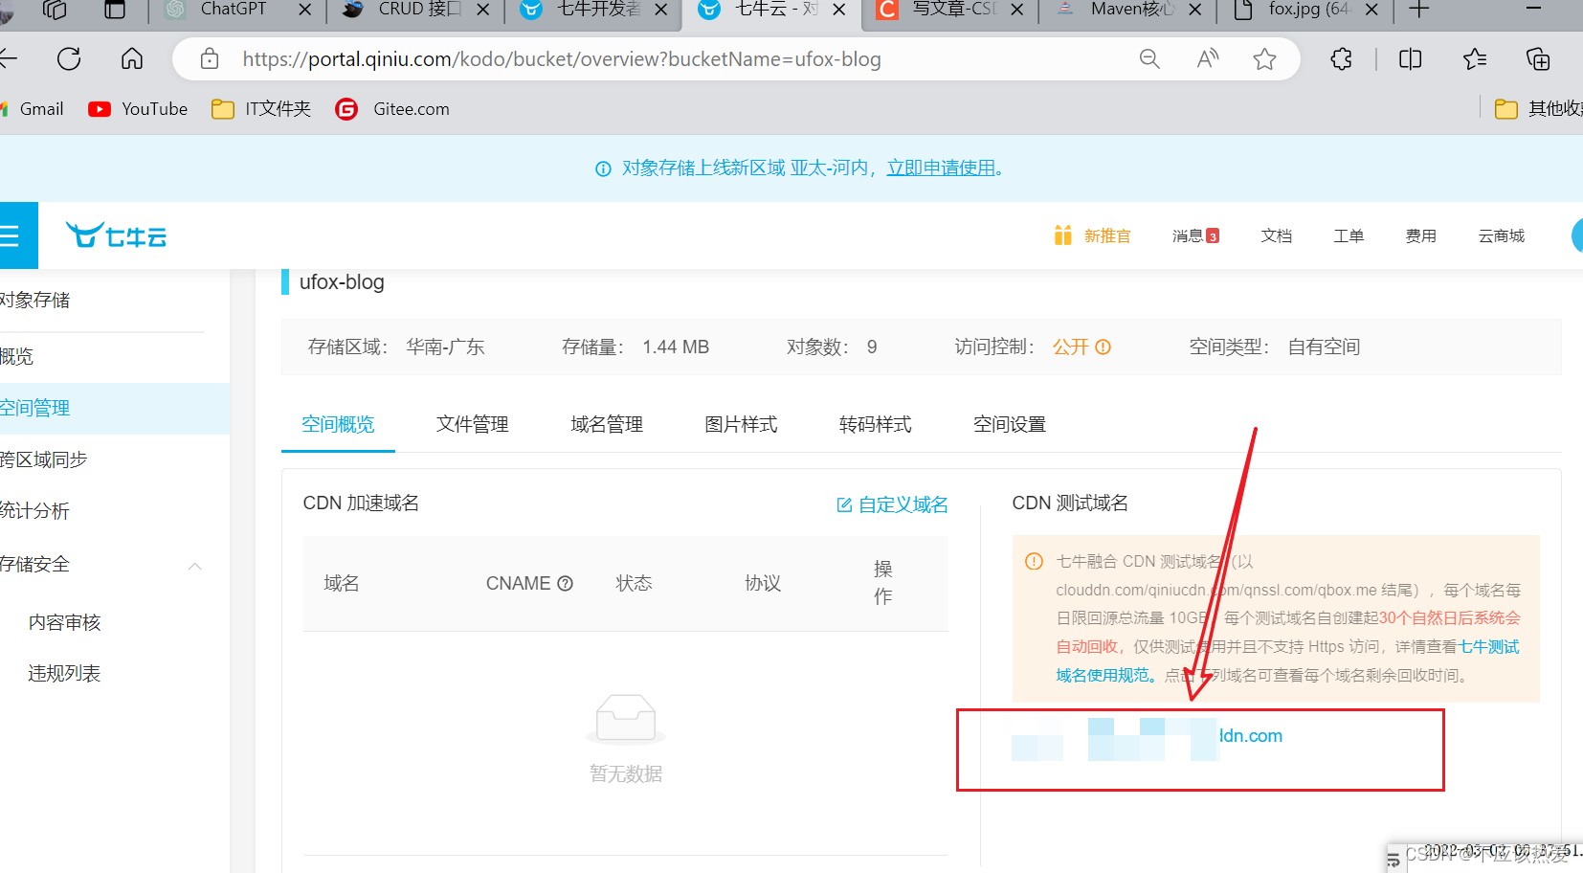Open the Gmail bookmark
Image resolution: width=1583 pixels, height=873 pixels.
point(33,109)
